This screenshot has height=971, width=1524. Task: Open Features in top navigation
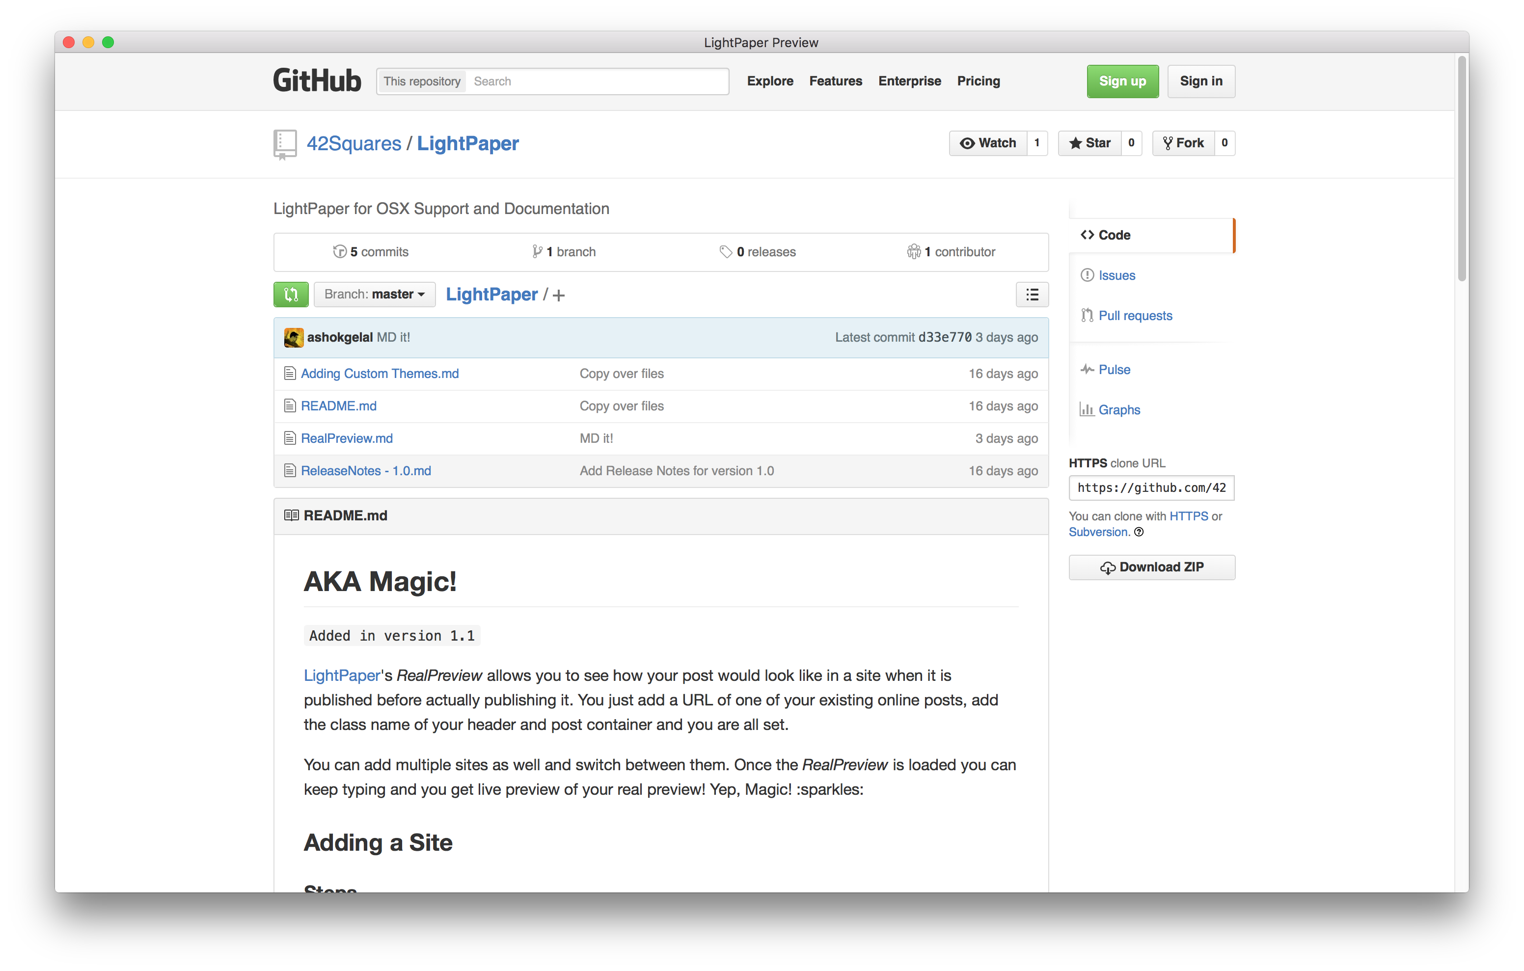836,81
